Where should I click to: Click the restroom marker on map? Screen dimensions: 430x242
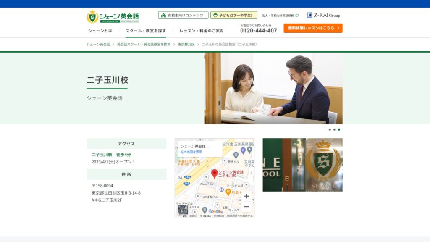tap(222, 190)
